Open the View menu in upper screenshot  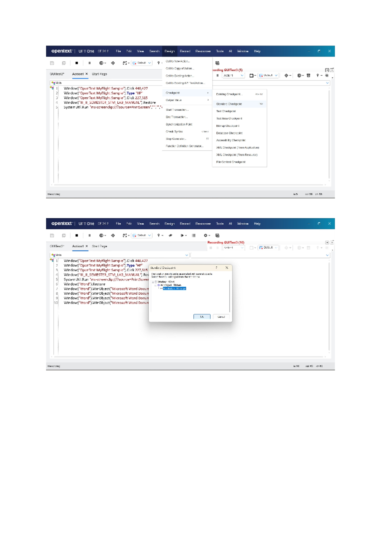click(140, 51)
